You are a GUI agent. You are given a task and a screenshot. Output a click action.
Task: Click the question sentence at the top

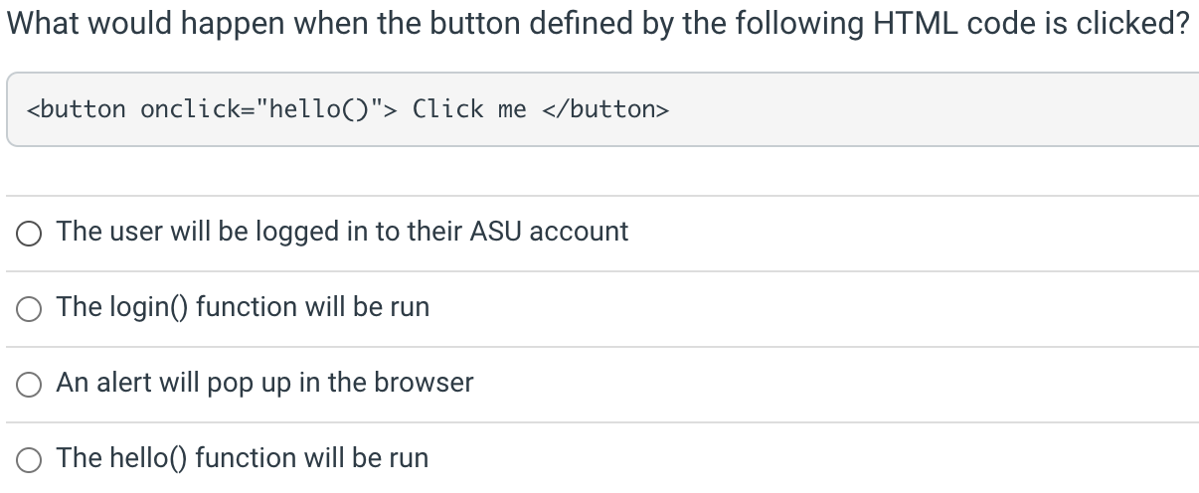[x=598, y=22]
